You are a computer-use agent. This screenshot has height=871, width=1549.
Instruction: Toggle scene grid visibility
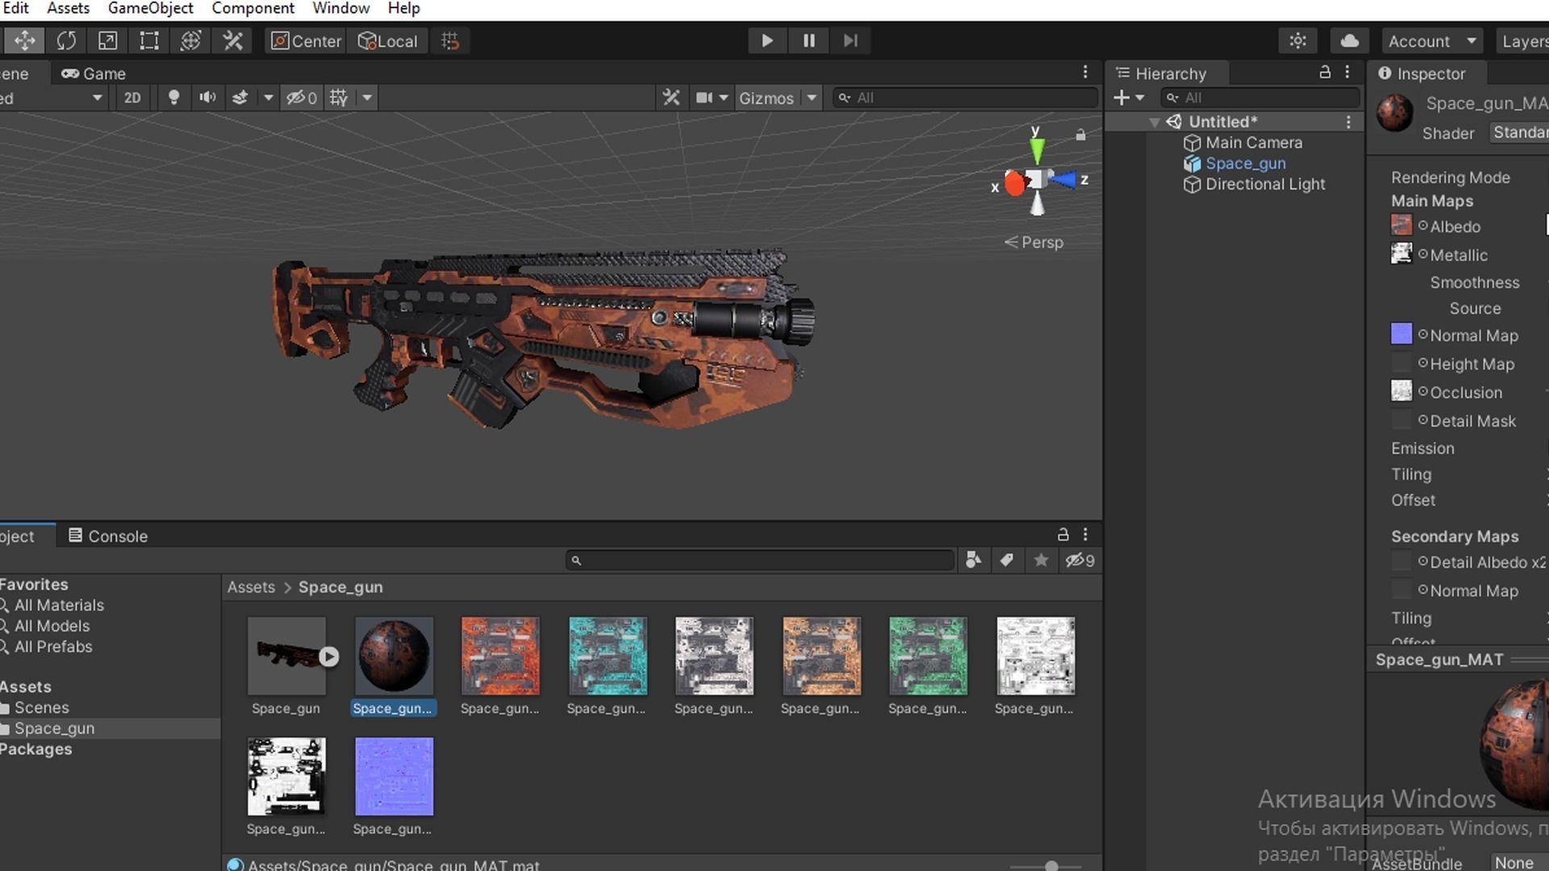(339, 98)
